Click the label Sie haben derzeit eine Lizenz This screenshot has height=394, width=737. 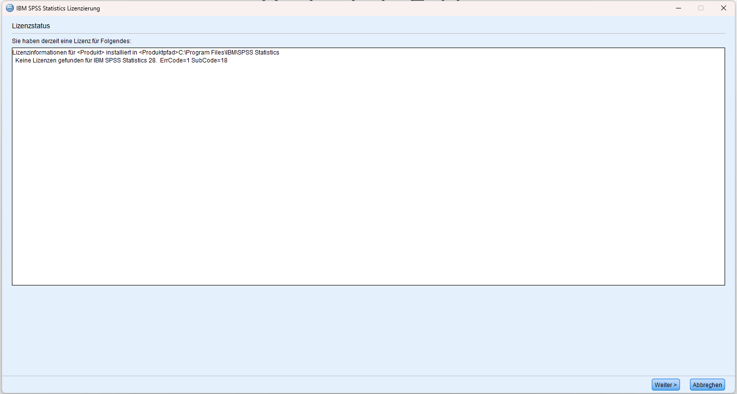point(71,41)
